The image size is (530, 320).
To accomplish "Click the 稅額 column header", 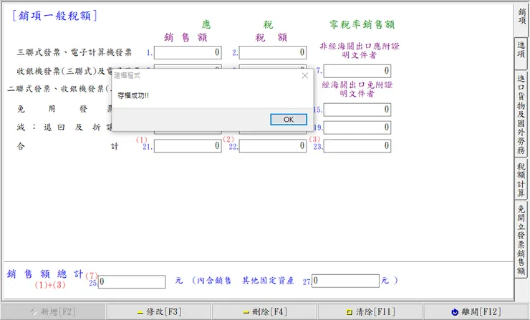I will point(271,37).
